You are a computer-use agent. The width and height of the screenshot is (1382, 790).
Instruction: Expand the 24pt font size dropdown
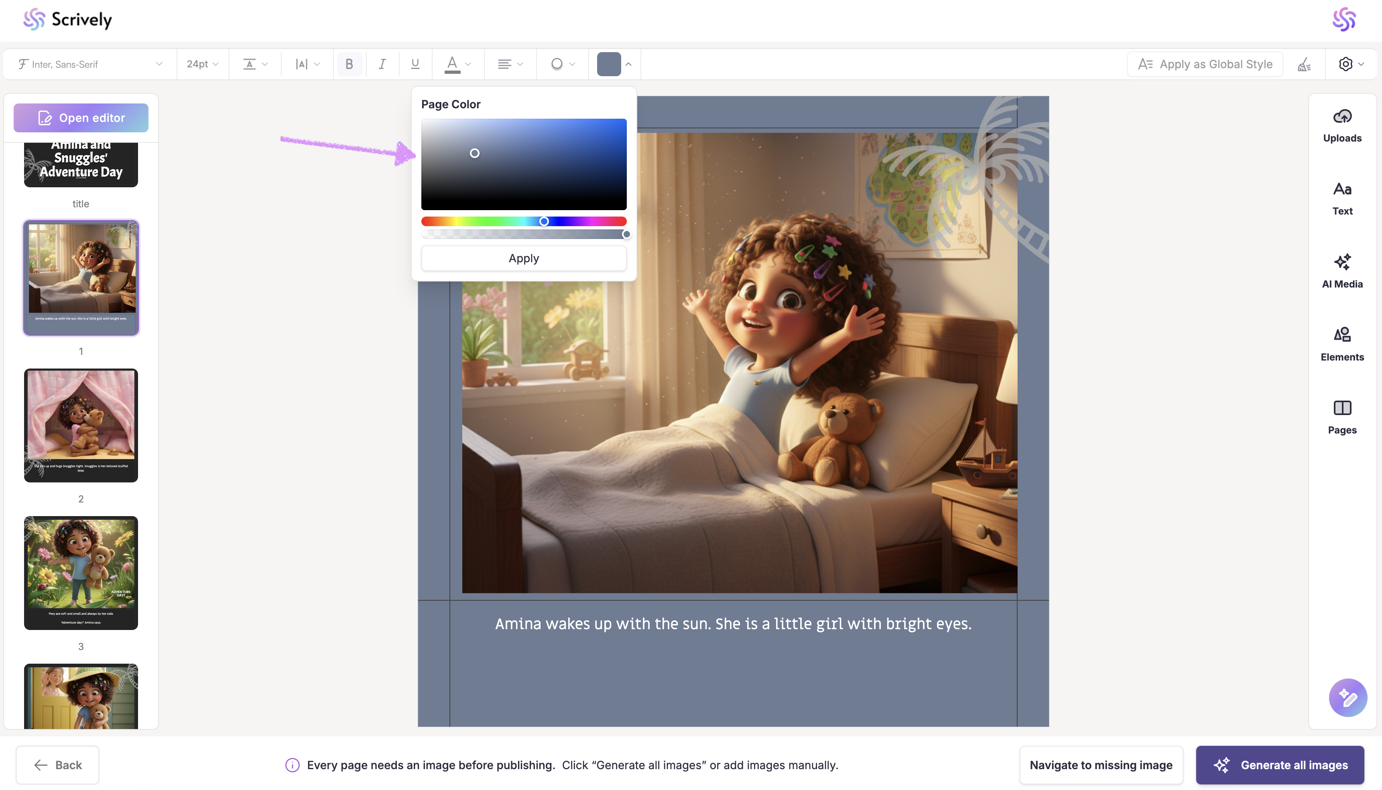(203, 64)
